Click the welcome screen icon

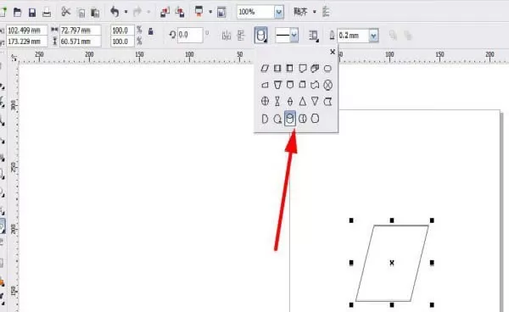(221, 13)
